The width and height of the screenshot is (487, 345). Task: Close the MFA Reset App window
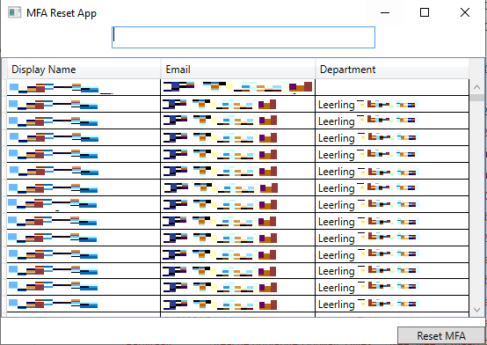coord(465,12)
